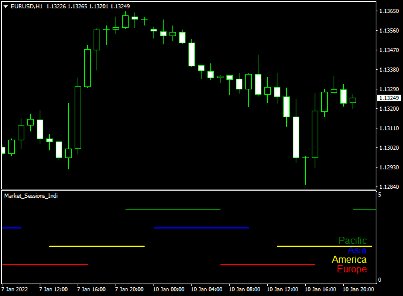Click the large white bearish candle near 10 Jan 15:00
403x296 pixels.
pyautogui.click(x=296, y=137)
